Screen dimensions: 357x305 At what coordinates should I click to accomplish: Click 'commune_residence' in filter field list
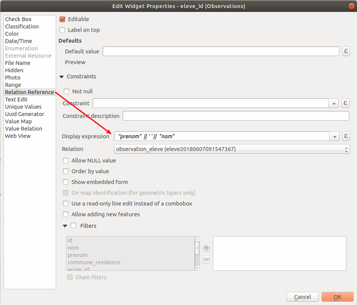click(130, 262)
